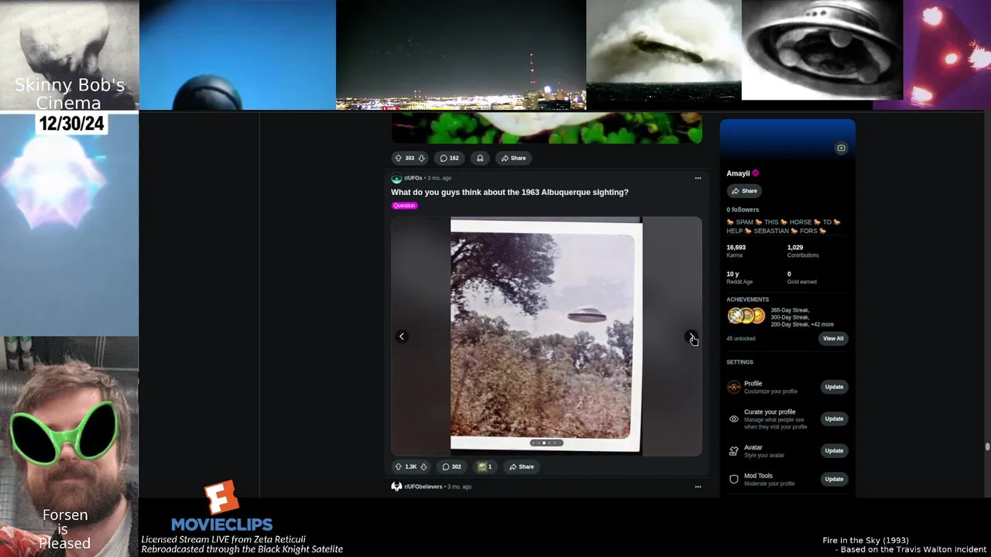The width and height of the screenshot is (991, 557).
Task: Add a profile banner image with camera icon
Action: [x=842, y=148]
